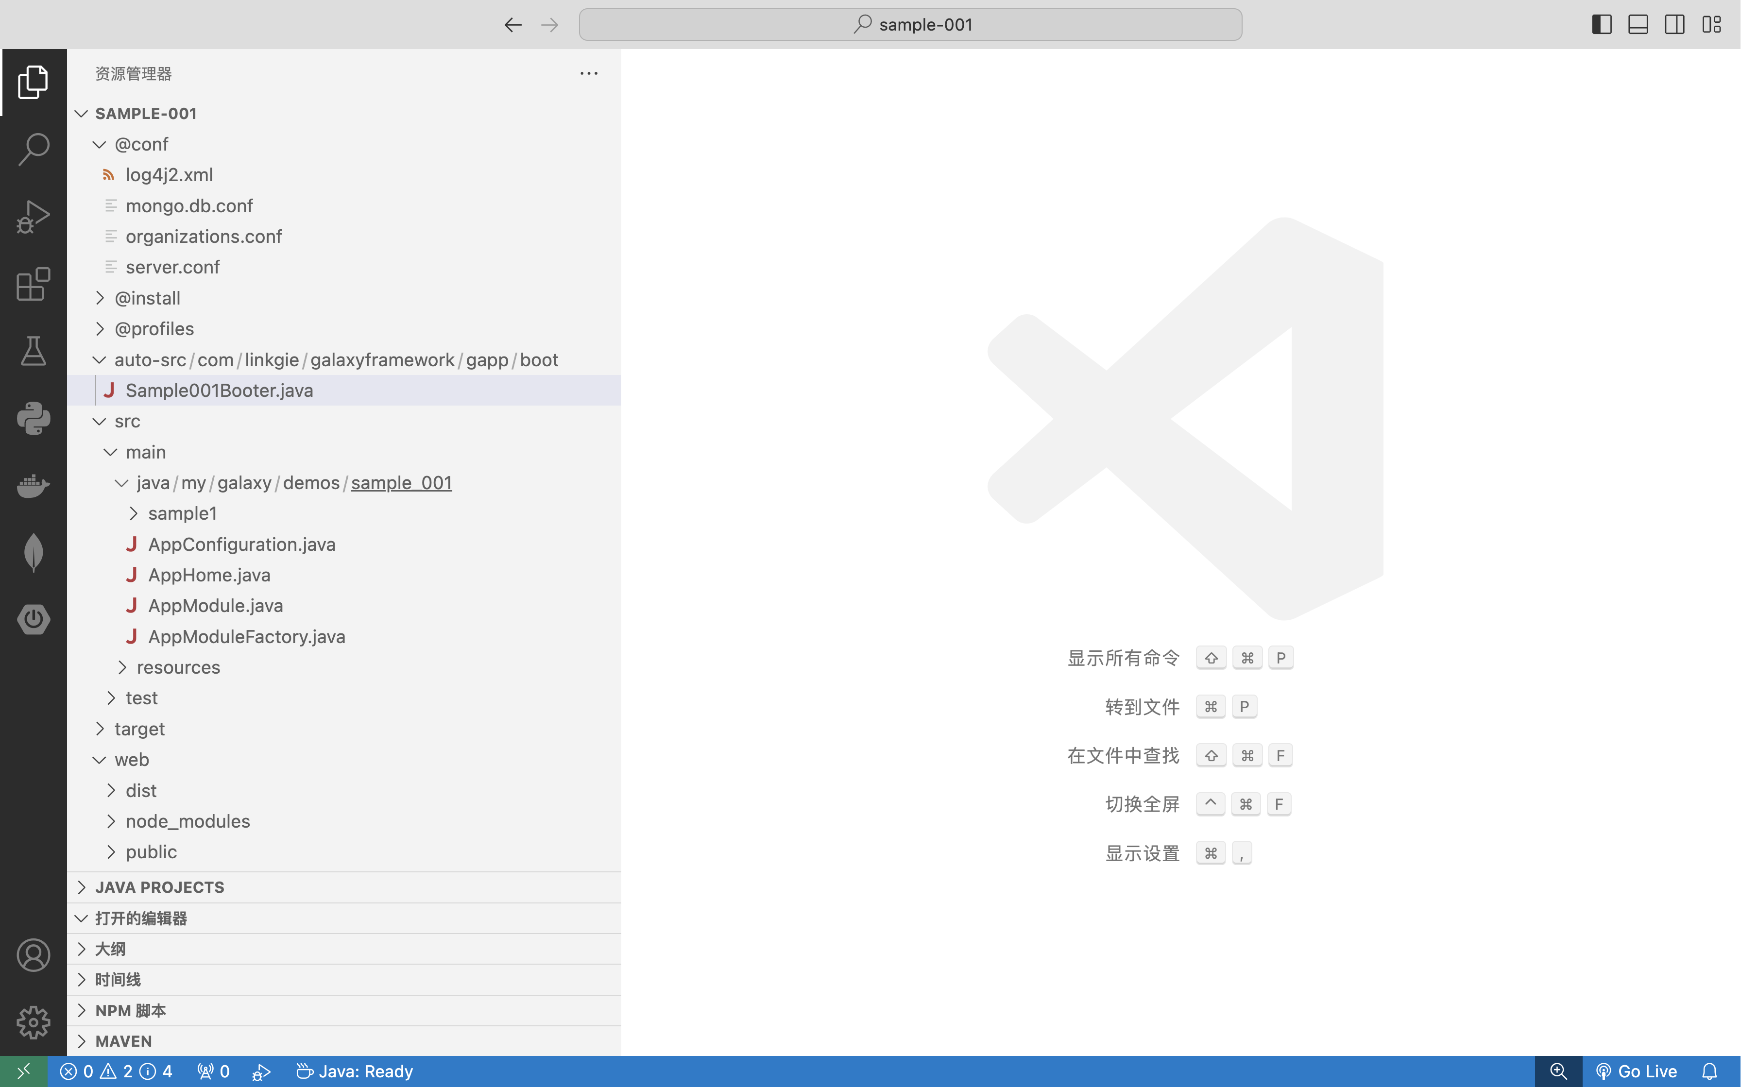Open AppModuleFactory.java file
Image resolution: width=1741 pixels, height=1088 pixels.
[x=344, y=637]
